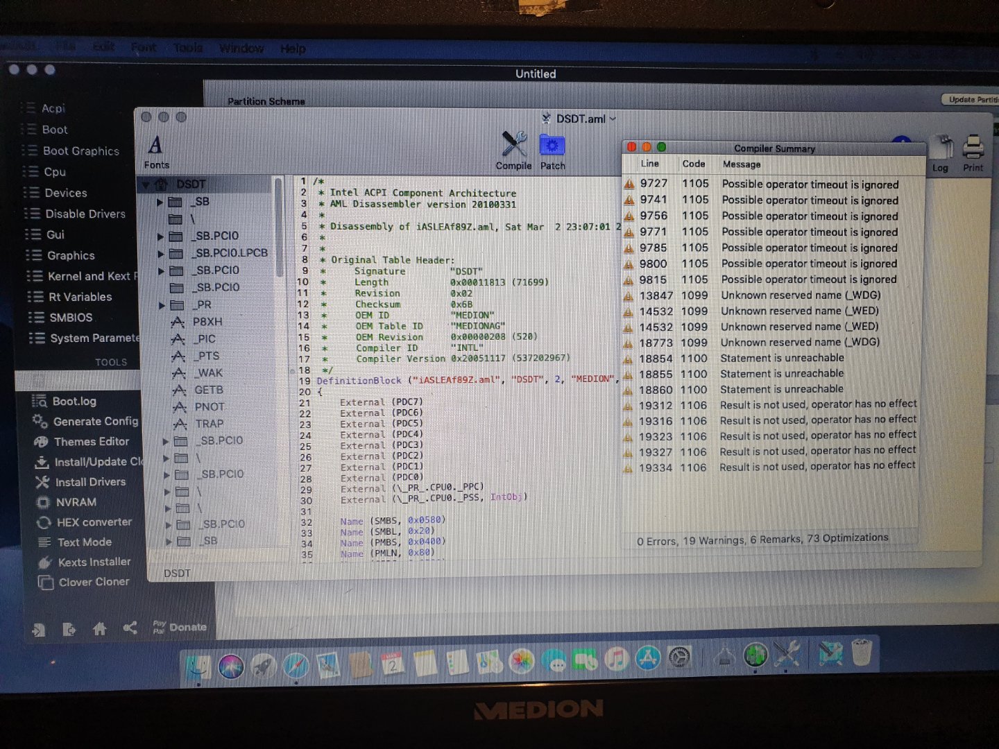Open the Fonts picker in MaciASL toolbar
Screen dimensions: 999x749
pyautogui.click(x=156, y=152)
